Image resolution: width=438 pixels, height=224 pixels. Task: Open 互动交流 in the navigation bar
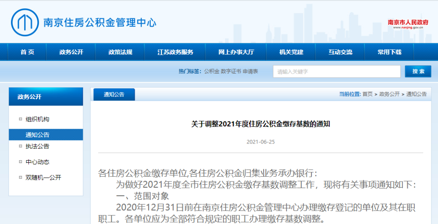(x=340, y=52)
